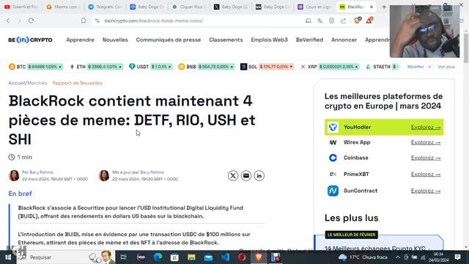Image resolution: width=469 pixels, height=264 pixels.
Task: Click the Marchés breadcrumb link
Action: click(x=37, y=83)
